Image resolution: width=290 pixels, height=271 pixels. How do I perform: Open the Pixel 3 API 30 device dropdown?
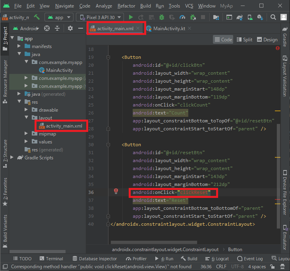[x=100, y=17]
